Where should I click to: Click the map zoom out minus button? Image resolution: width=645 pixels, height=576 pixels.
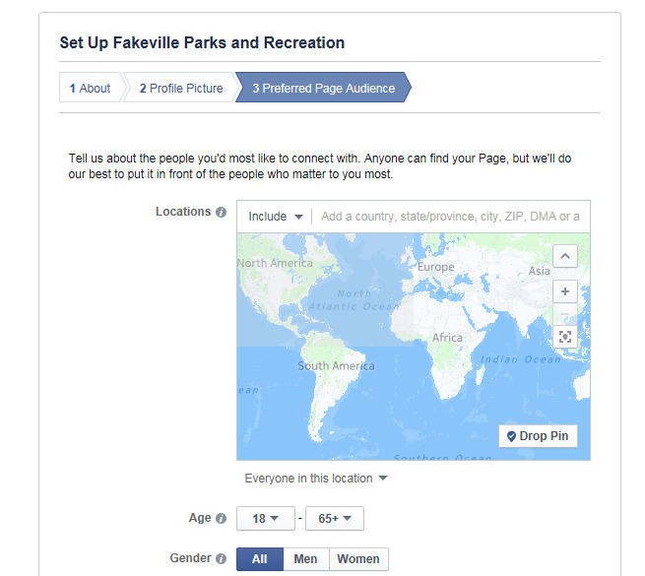point(565,314)
